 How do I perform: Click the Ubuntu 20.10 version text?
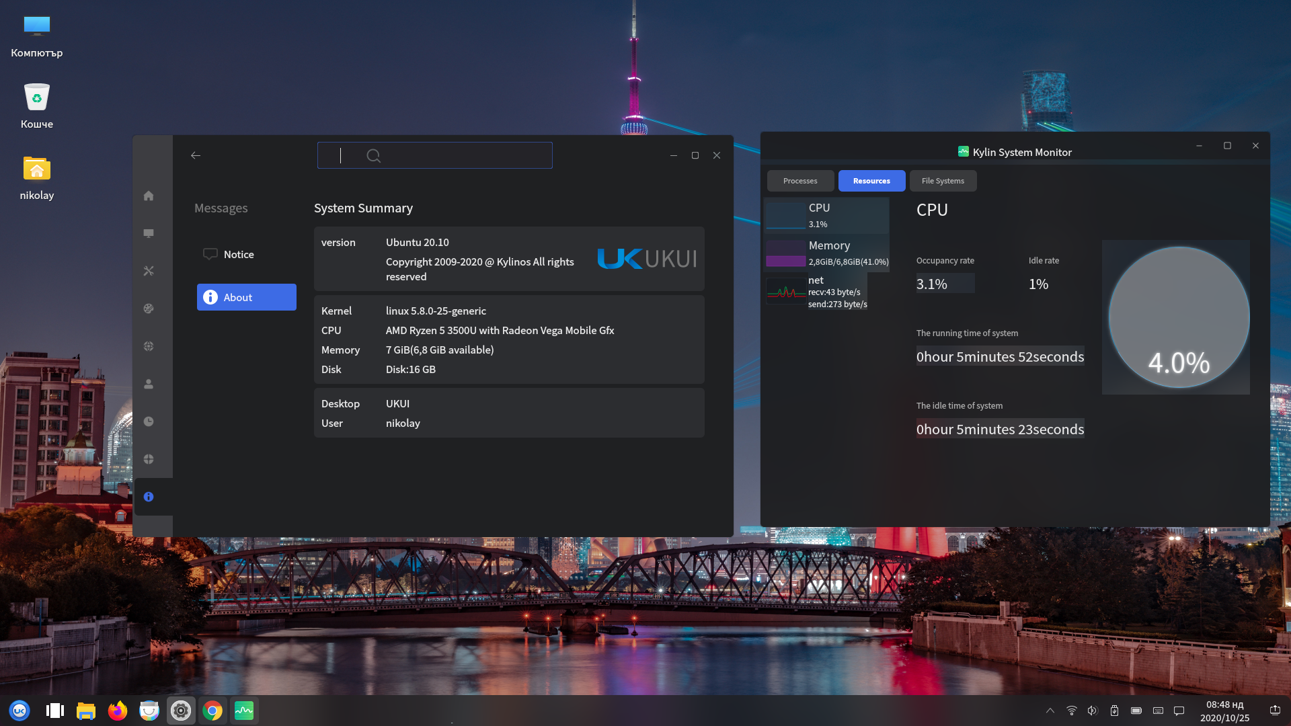click(x=418, y=243)
